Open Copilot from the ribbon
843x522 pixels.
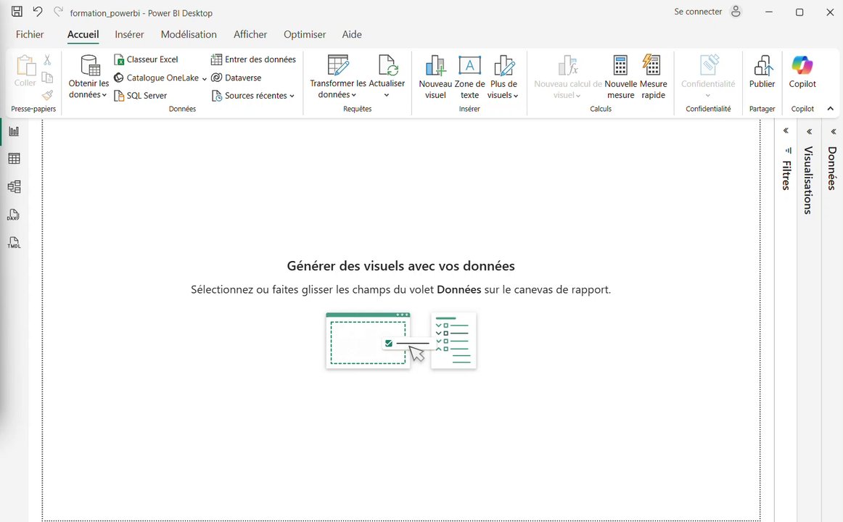coord(802,72)
